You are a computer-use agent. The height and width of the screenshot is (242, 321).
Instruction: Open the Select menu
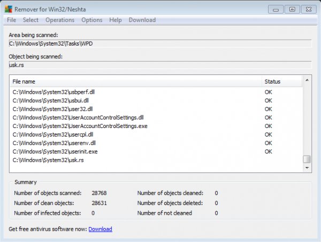30,20
